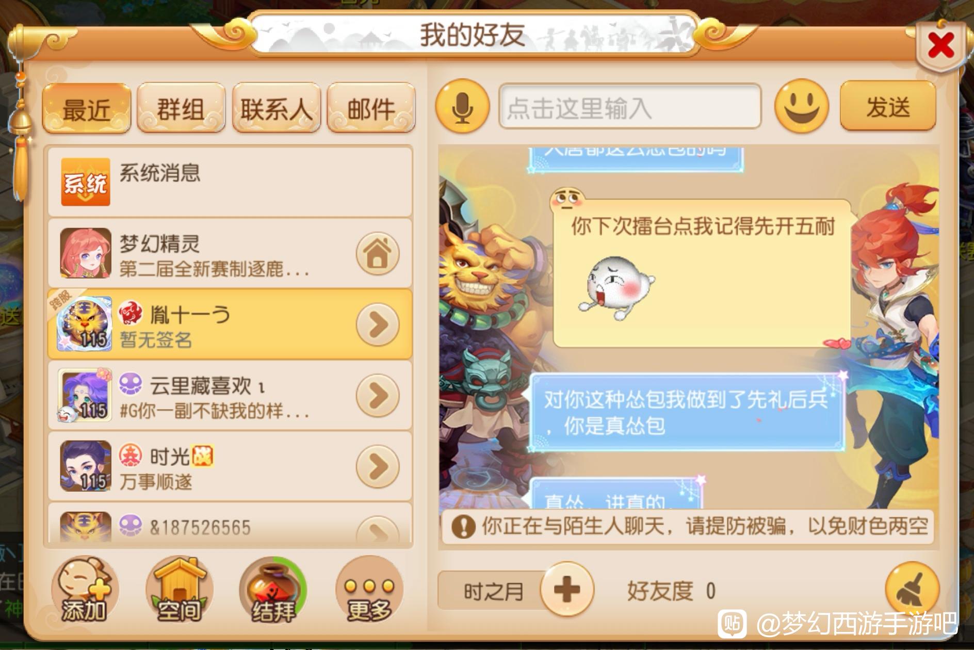Click the home icon beside 梦幻精灵
974x650 pixels.
click(378, 253)
